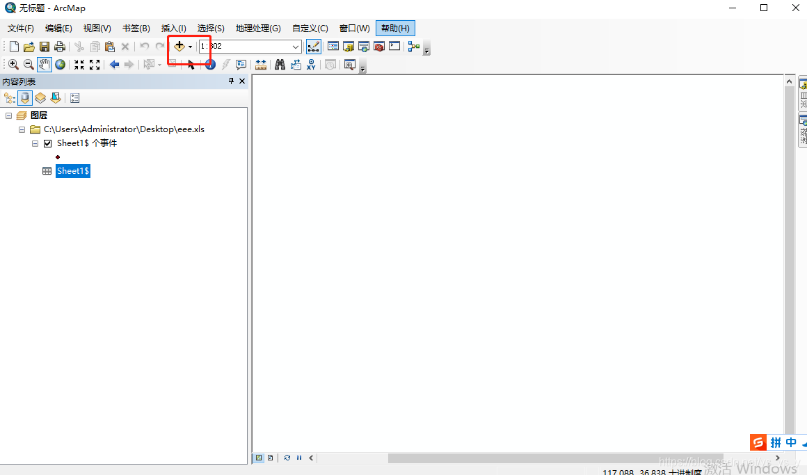The height and width of the screenshot is (475, 807).
Task: Open the HTML Popup tool
Action: tap(241, 64)
